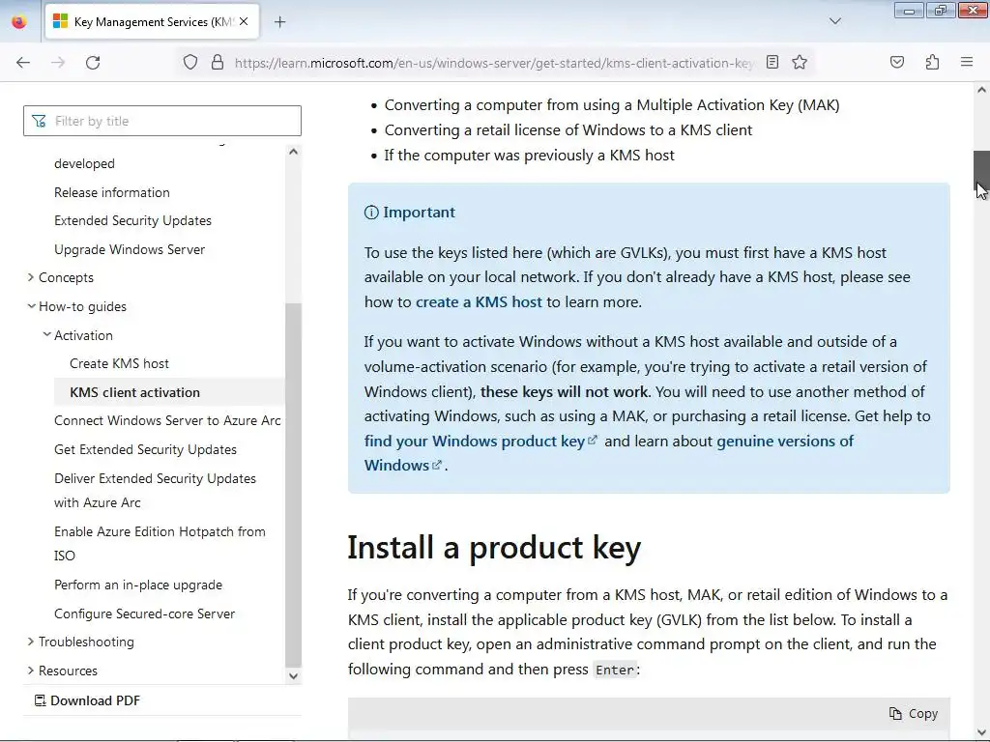Click the Download PDF icon
The image size is (990, 742).
coord(40,700)
